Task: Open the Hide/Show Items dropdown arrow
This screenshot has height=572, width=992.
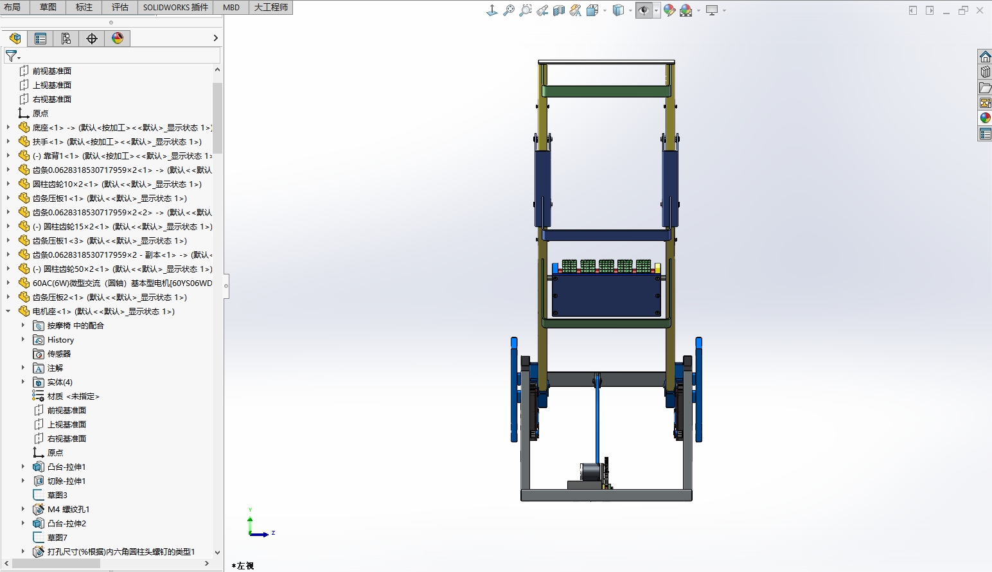Action: click(656, 10)
